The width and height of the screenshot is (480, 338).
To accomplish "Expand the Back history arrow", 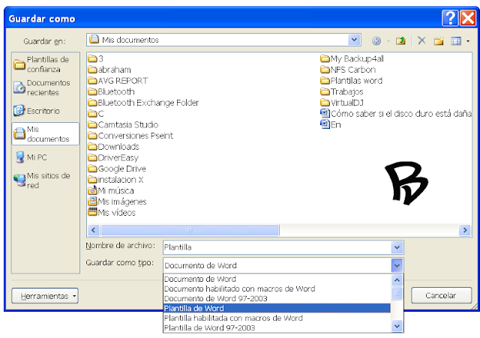I will [x=388, y=41].
